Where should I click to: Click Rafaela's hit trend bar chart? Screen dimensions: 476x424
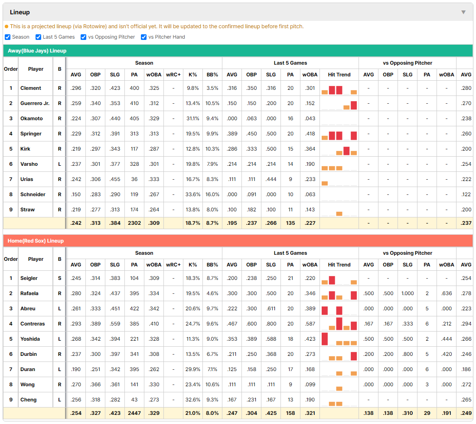click(x=339, y=294)
